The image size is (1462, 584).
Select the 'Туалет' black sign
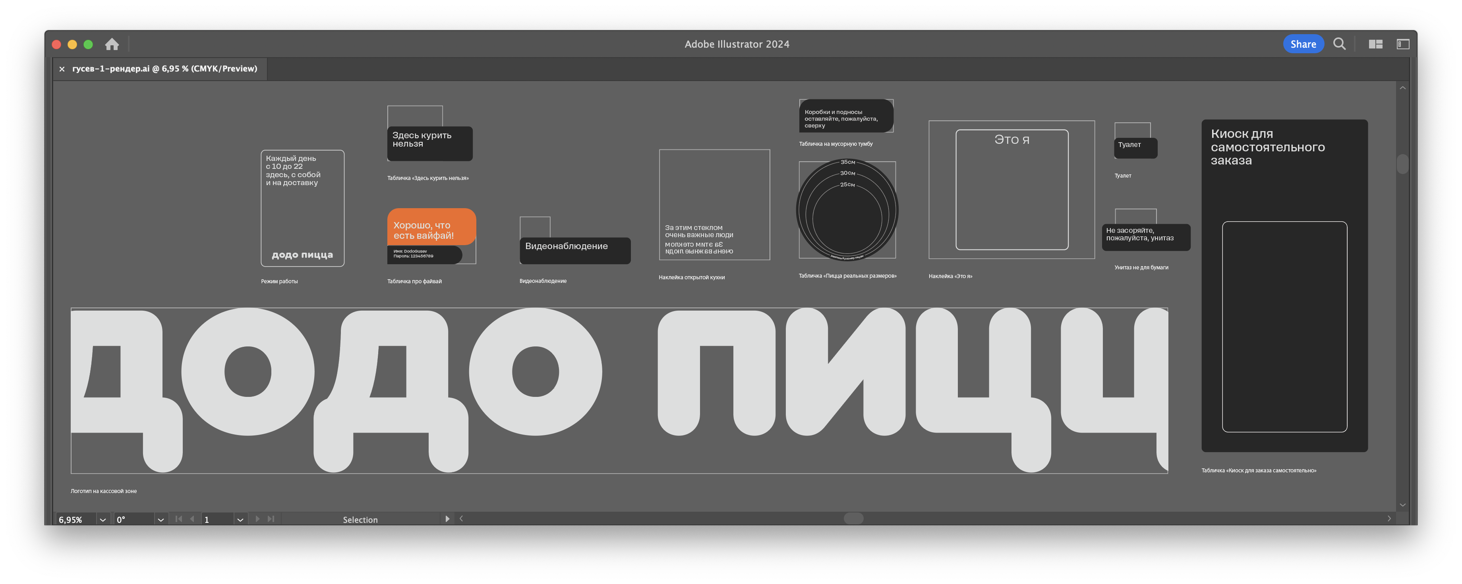click(1136, 147)
